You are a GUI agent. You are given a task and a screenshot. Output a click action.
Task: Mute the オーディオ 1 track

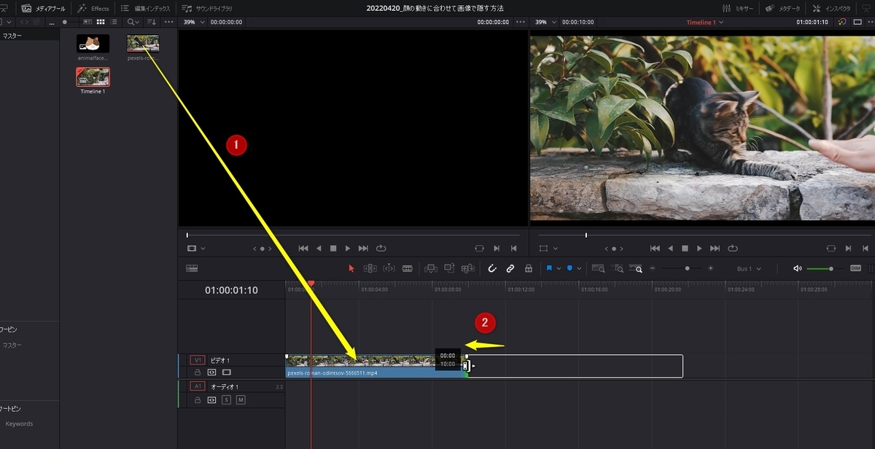(x=241, y=400)
